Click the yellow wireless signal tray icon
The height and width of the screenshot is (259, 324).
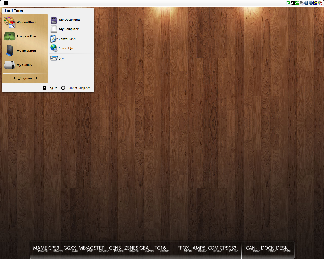(315, 3)
